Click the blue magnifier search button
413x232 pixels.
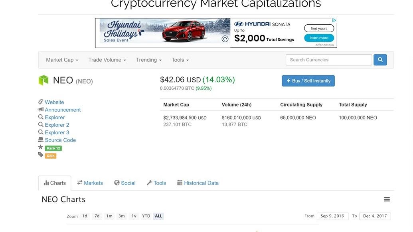(380, 60)
